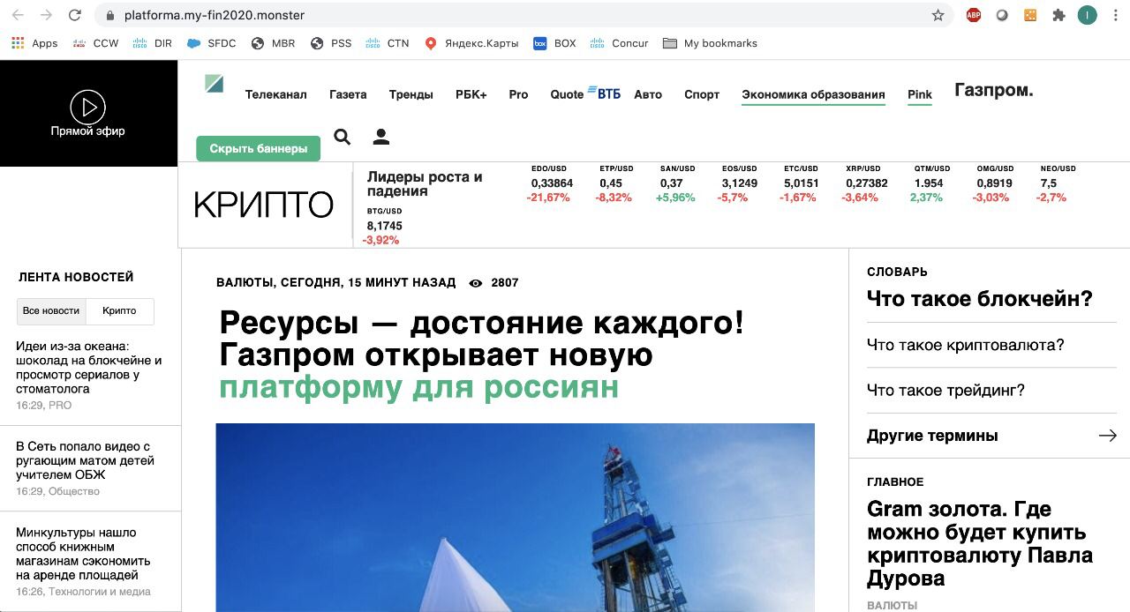Open the Extensions puzzle-piece menu
Image resolution: width=1130 pixels, height=612 pixels.
[x=1058, y=15]
